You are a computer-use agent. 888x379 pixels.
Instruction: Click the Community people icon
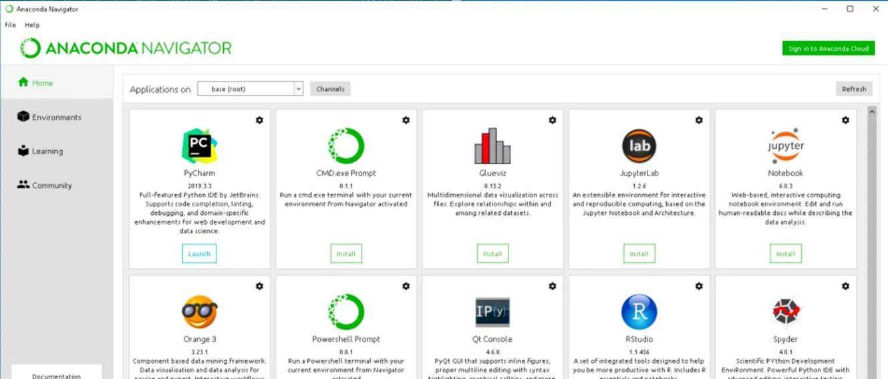pyautogui.click(x=23, y=185)
